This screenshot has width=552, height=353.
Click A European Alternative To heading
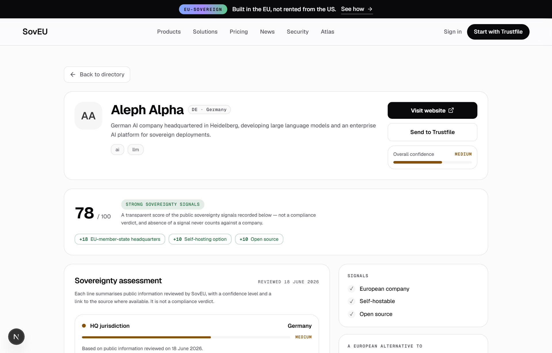pyautogui.click(x=385, y=346)
